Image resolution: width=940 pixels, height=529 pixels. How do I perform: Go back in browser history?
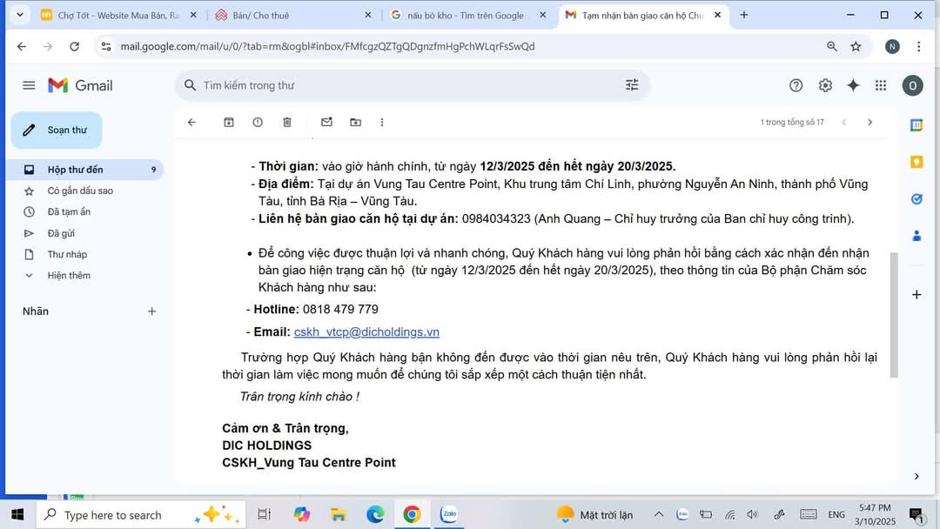(22, 46)
